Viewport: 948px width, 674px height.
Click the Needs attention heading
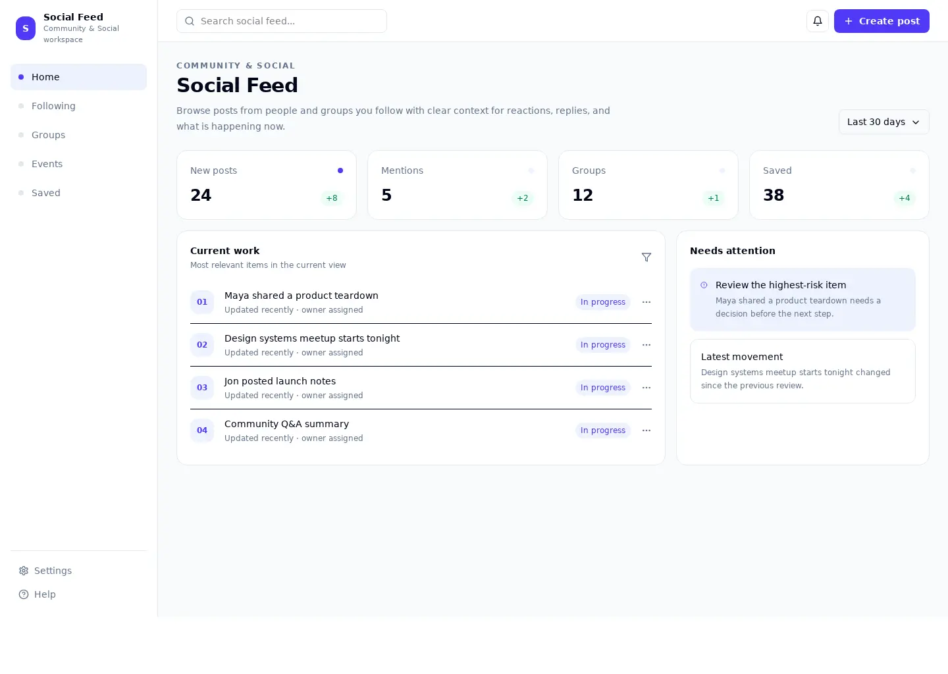click(733, 251)
